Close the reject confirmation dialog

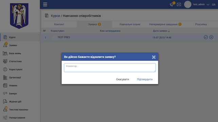[x=153, y=57]
